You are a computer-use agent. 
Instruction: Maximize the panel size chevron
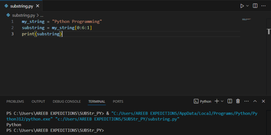click(x=255, y=101)
